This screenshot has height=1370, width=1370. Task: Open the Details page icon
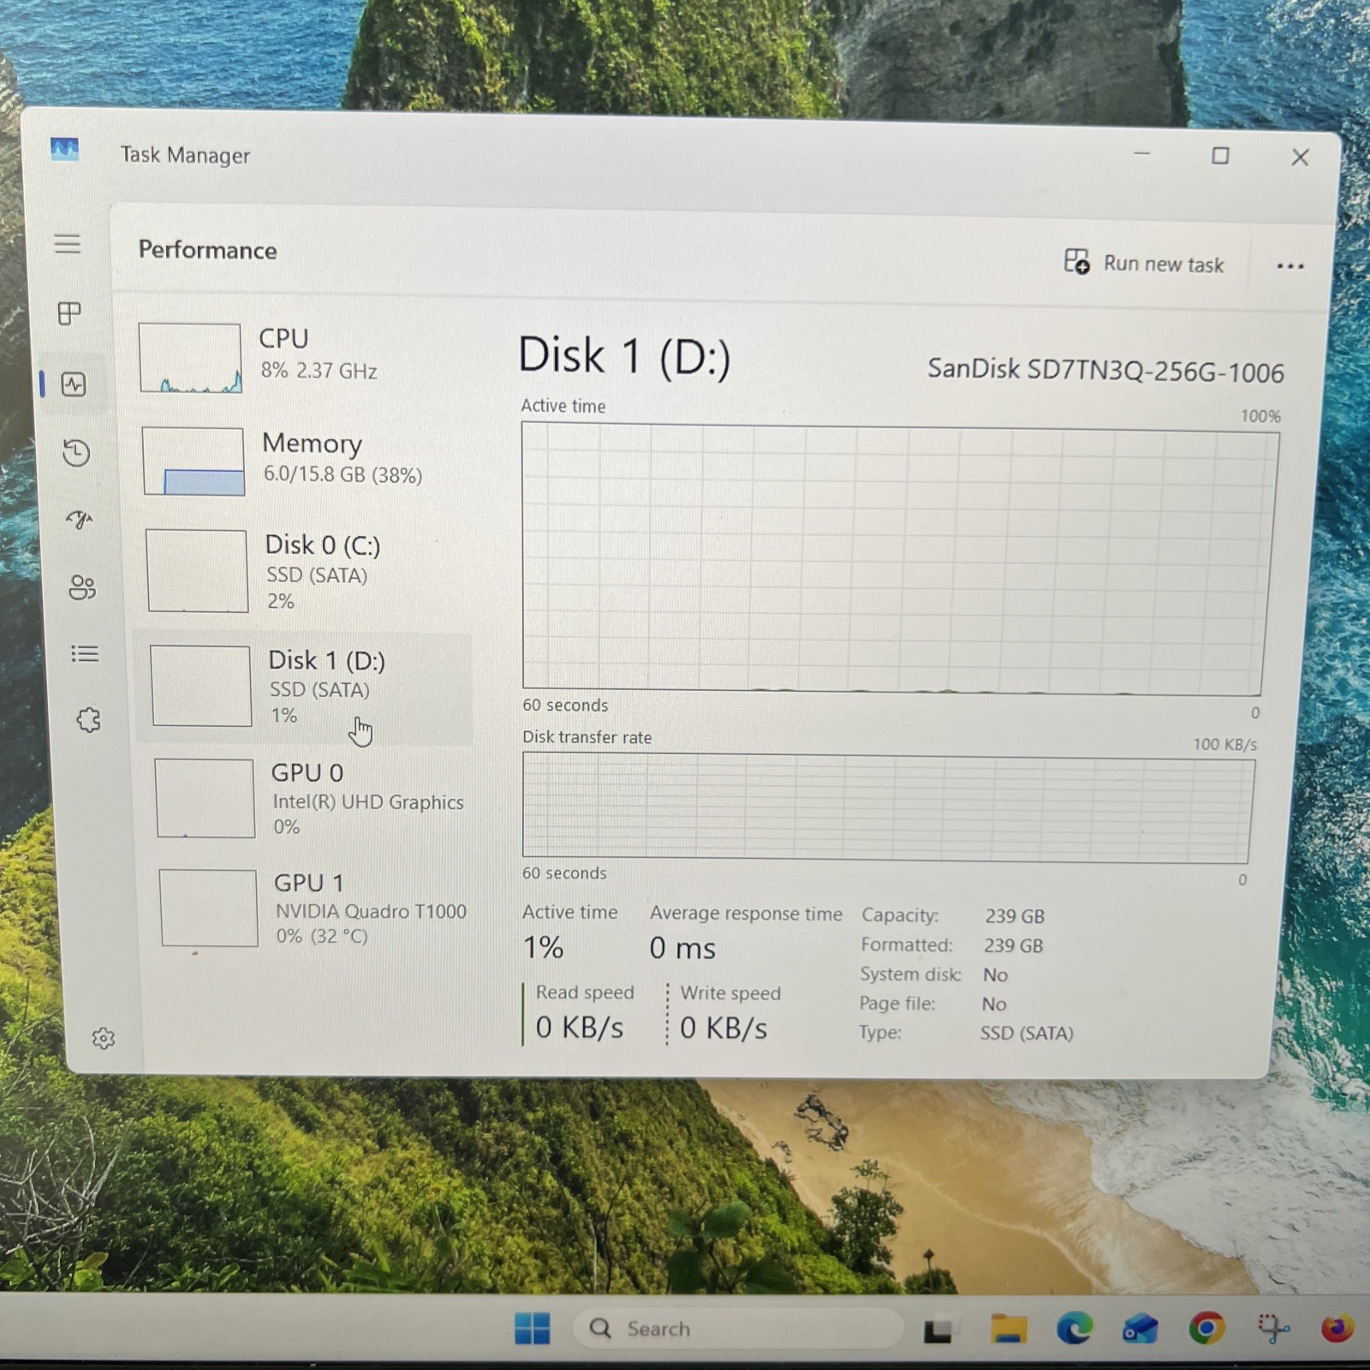tap(85, 654)
